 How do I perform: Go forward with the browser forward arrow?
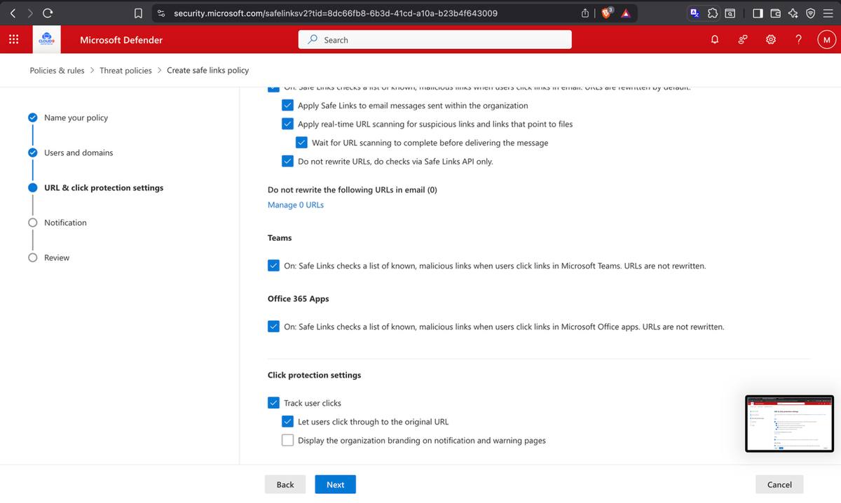pyautogui.click(x=30, y=13)
